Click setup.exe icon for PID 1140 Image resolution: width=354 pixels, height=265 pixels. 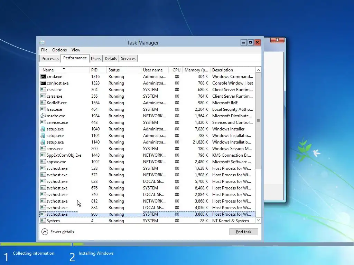[x=43, y=142]
